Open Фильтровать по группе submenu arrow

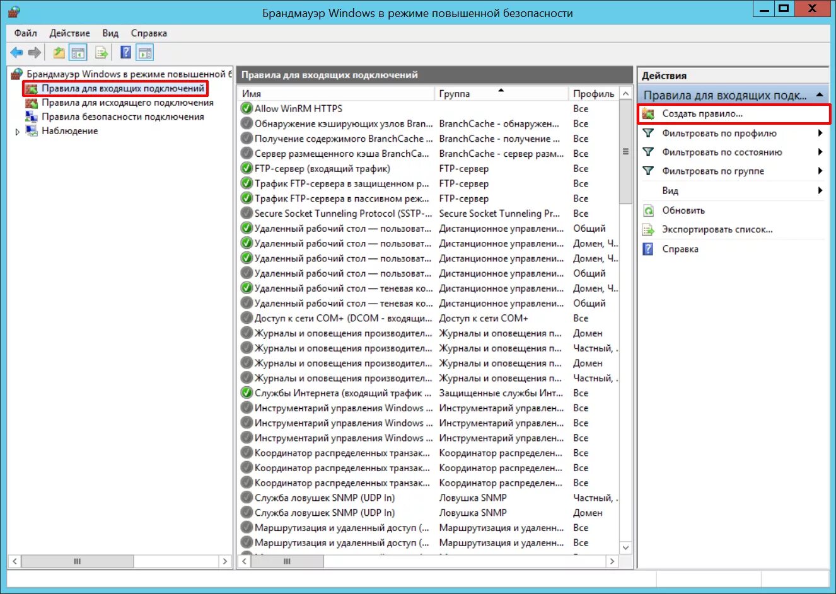click(820, 171)
